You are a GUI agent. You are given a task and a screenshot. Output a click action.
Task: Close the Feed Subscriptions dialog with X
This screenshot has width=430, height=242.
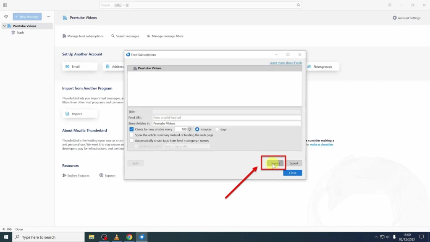(300, 55)
